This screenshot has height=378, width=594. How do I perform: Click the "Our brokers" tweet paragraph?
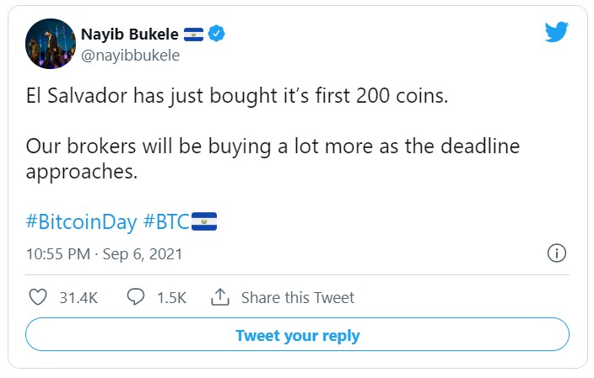pyautogui.click(x=273, y=158)
